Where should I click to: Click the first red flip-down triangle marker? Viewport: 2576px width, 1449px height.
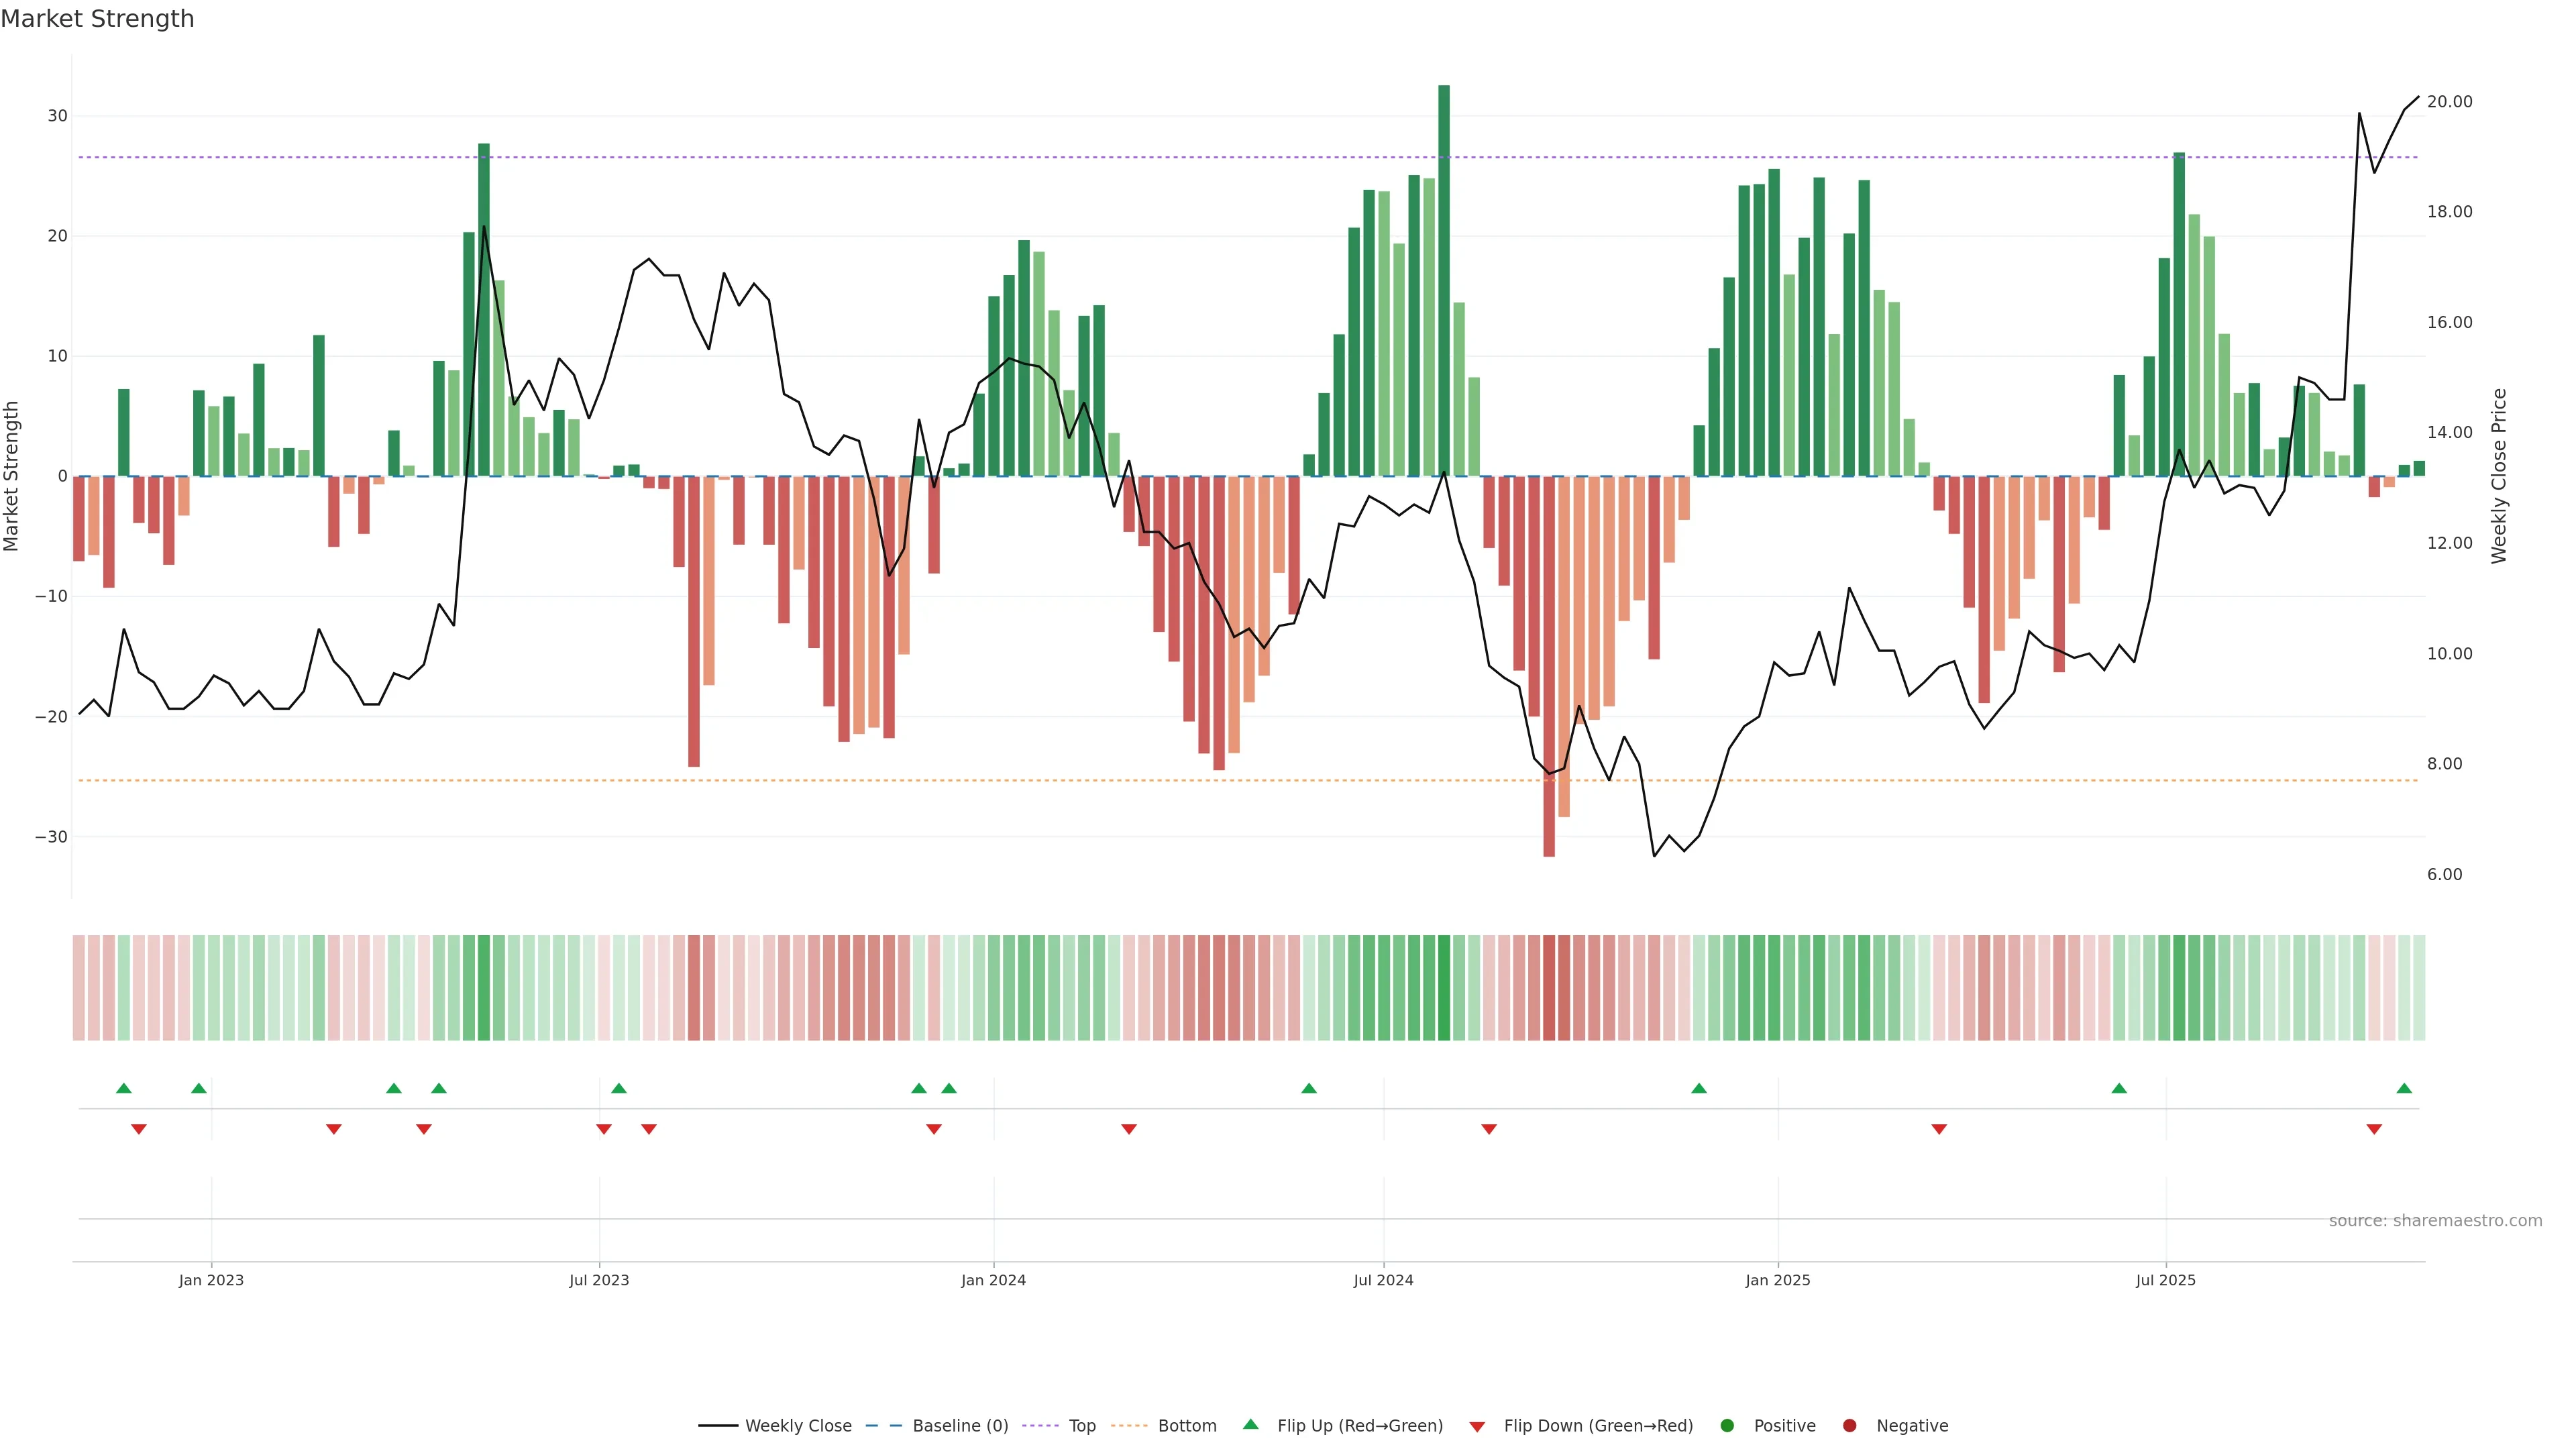coord(139,1129)
